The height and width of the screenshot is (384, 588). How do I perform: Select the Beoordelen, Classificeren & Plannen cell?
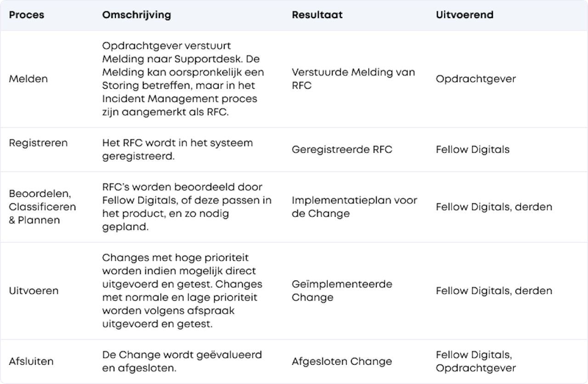tap(42, 207)
